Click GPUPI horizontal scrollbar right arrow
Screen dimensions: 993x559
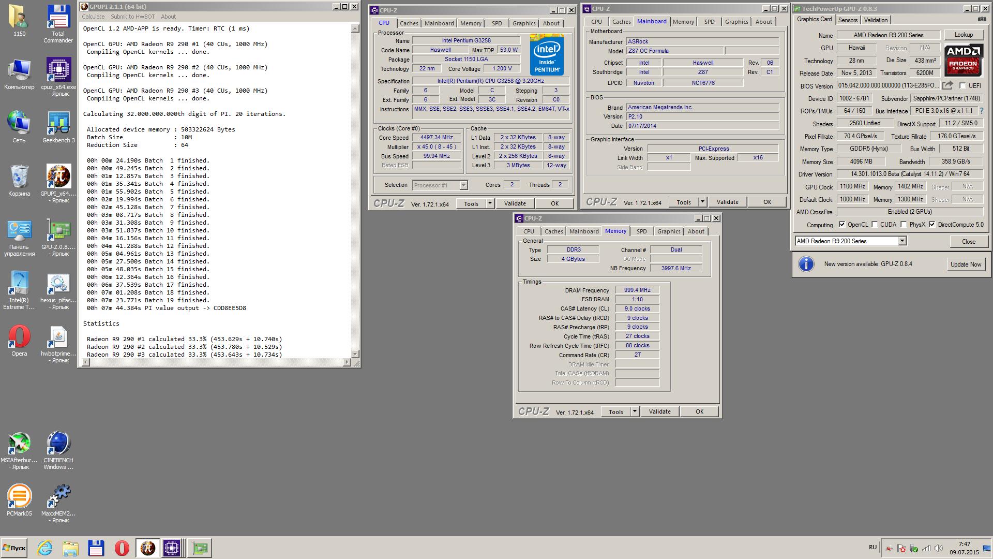tap(347, 362)
